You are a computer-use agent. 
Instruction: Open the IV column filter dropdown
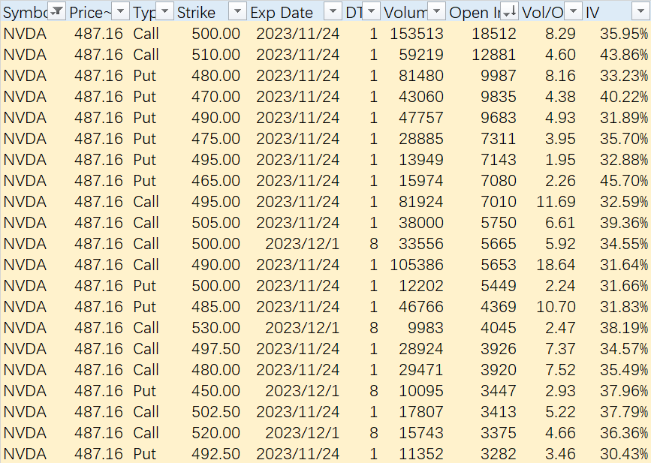(x=640, y=11)
